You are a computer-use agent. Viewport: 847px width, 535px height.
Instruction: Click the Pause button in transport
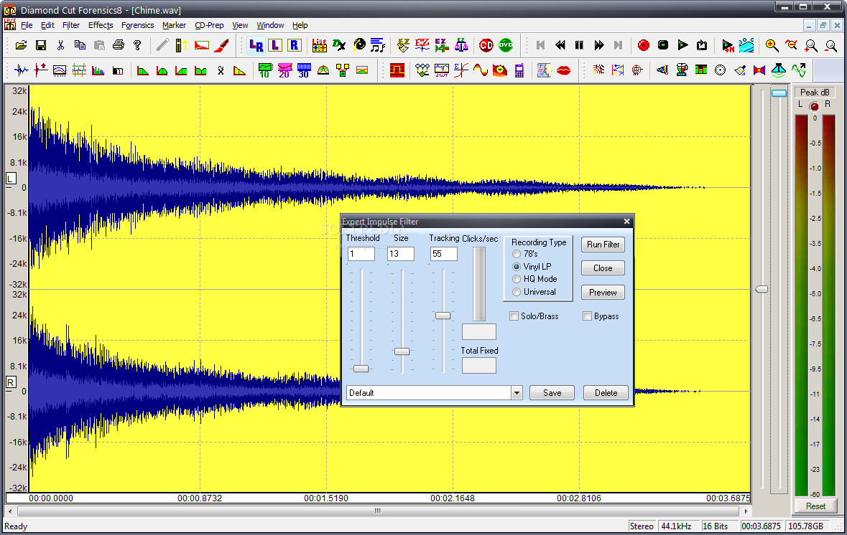(x=579, y=45)
